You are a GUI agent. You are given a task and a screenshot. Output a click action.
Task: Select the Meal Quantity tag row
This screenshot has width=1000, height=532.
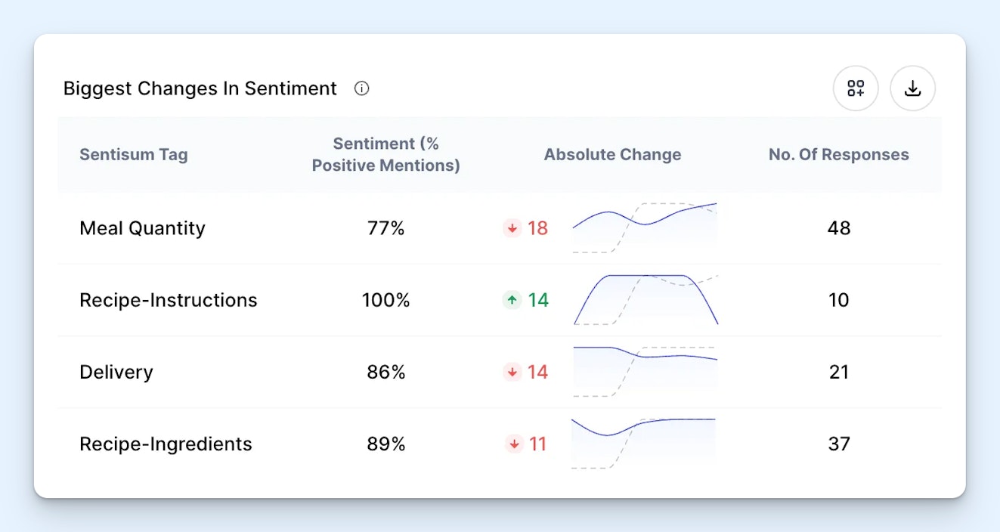142,228
